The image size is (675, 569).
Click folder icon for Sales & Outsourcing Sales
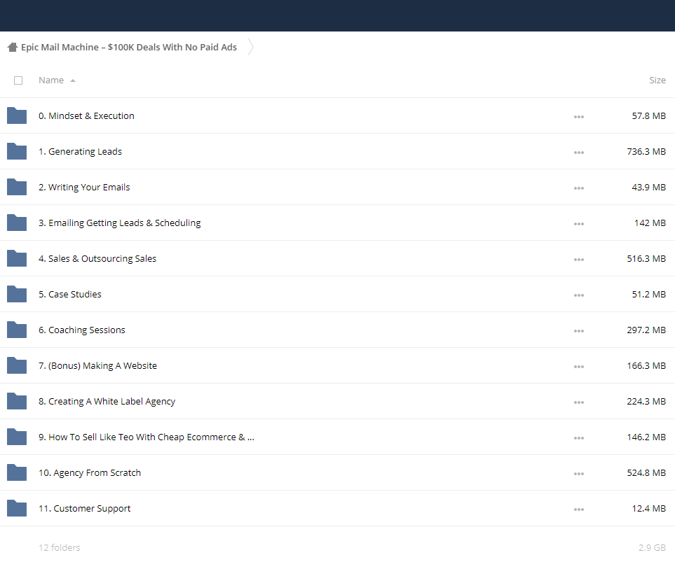pos(17,258)
